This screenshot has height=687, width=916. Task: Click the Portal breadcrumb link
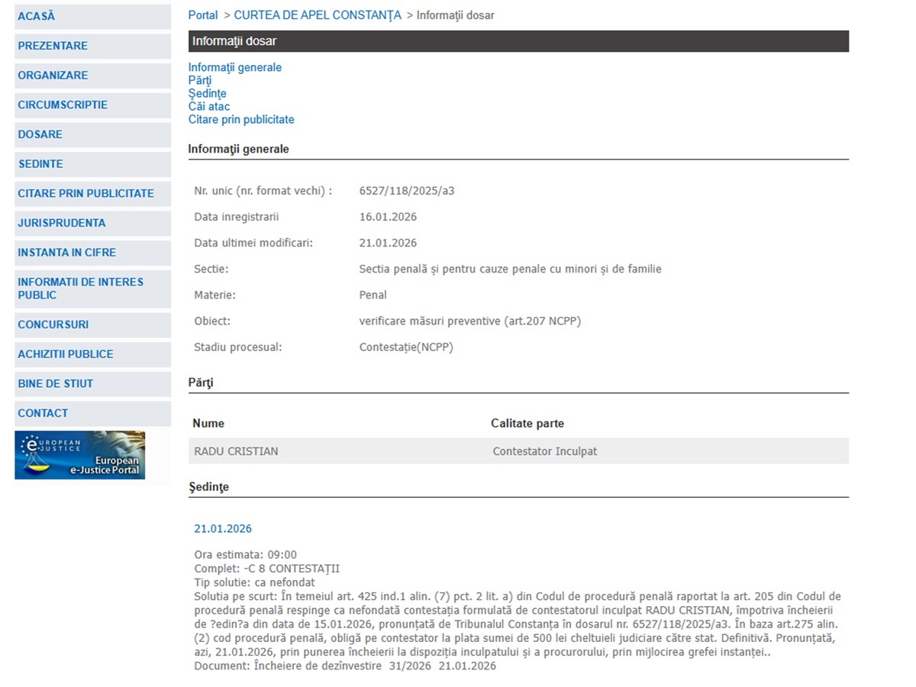pos(203,15)
